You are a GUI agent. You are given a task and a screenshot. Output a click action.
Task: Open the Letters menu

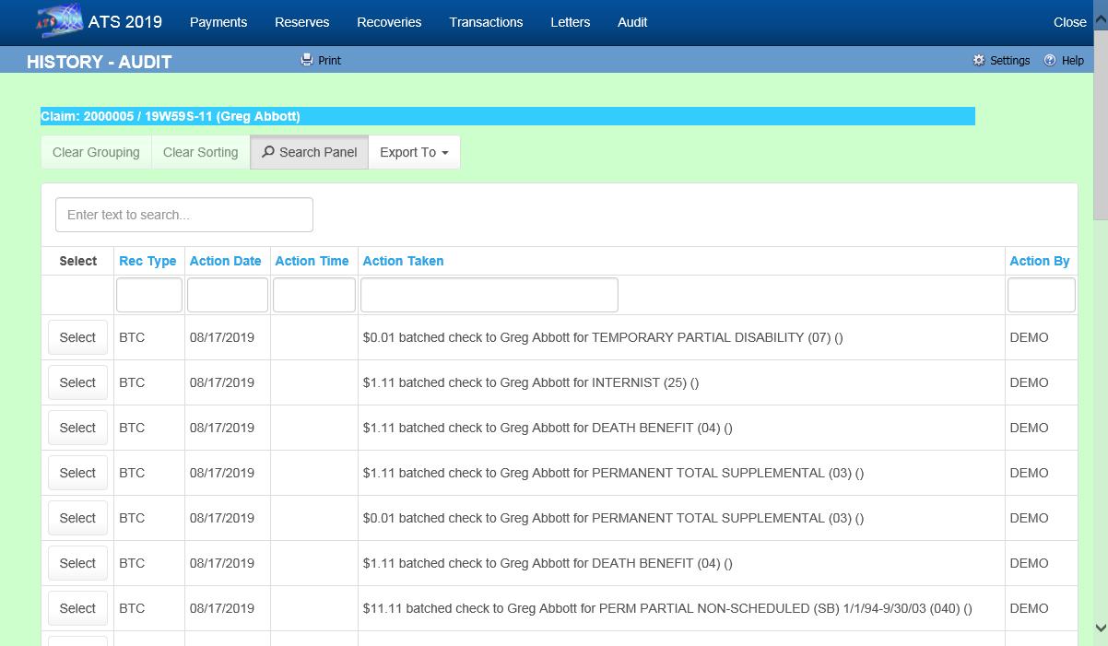570,22
